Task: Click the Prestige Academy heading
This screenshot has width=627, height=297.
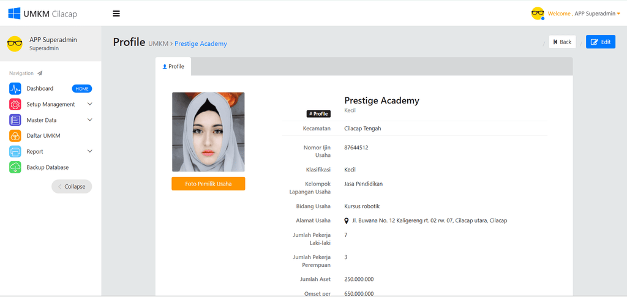Action: tap(381, 100)
